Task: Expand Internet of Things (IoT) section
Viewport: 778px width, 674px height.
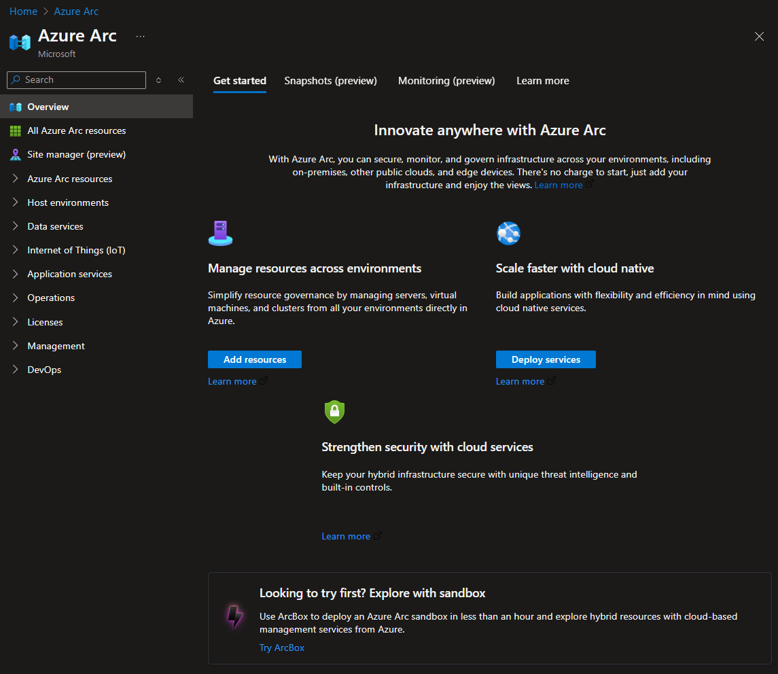Action: [16, 250]
